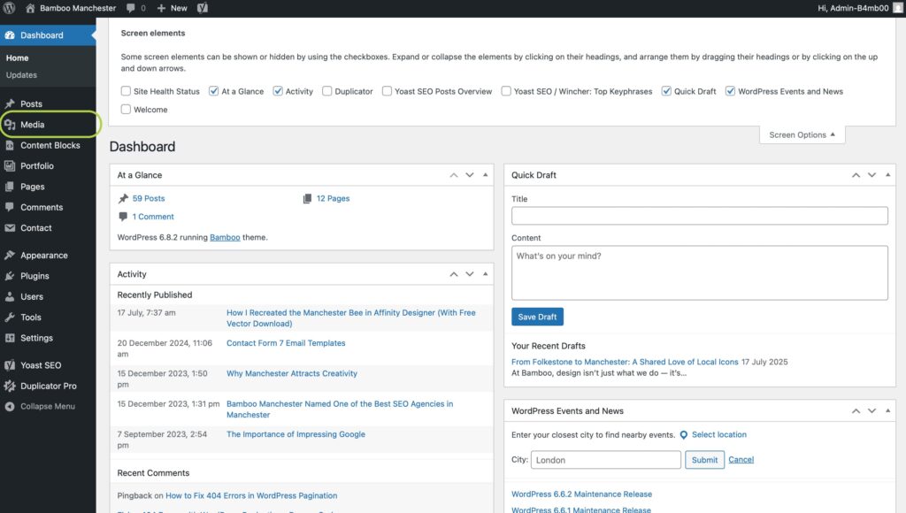Click the Content Blocks icon in sidebar
Screen dimensions: 906x513
coord(10,146)
